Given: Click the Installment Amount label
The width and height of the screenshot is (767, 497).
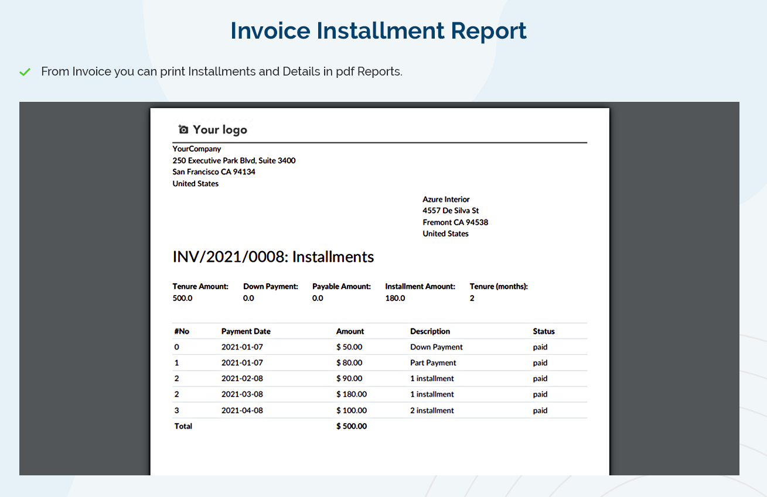Looking at the screenshot, I should 420,287.
